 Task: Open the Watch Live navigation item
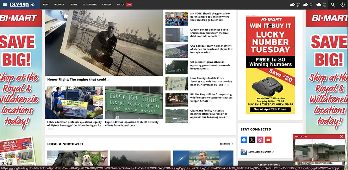(124, 5)
